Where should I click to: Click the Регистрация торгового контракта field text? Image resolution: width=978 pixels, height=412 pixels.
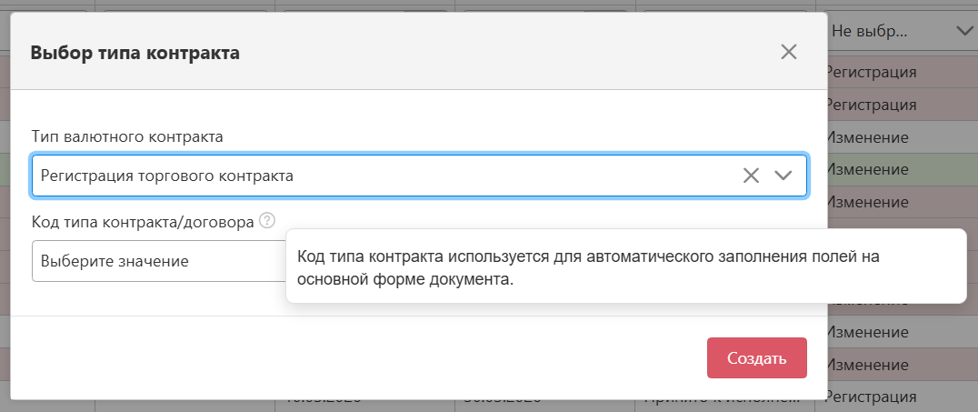[167, 176]
